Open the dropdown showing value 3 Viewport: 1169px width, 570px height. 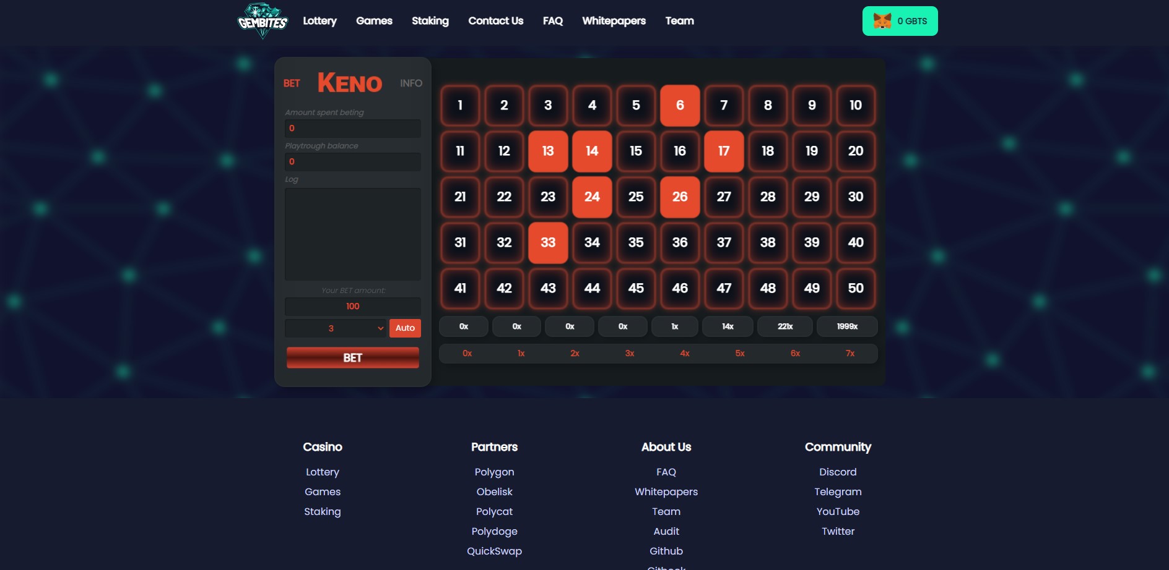coord(335,328)
